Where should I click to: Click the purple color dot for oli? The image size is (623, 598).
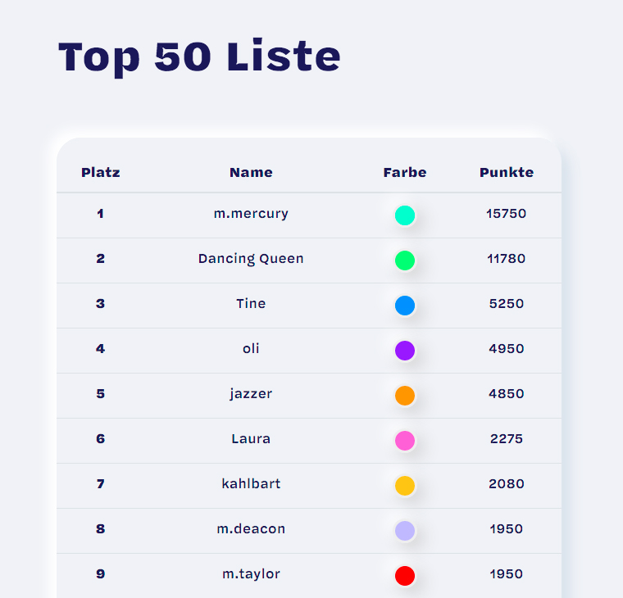tap(405, 351)
